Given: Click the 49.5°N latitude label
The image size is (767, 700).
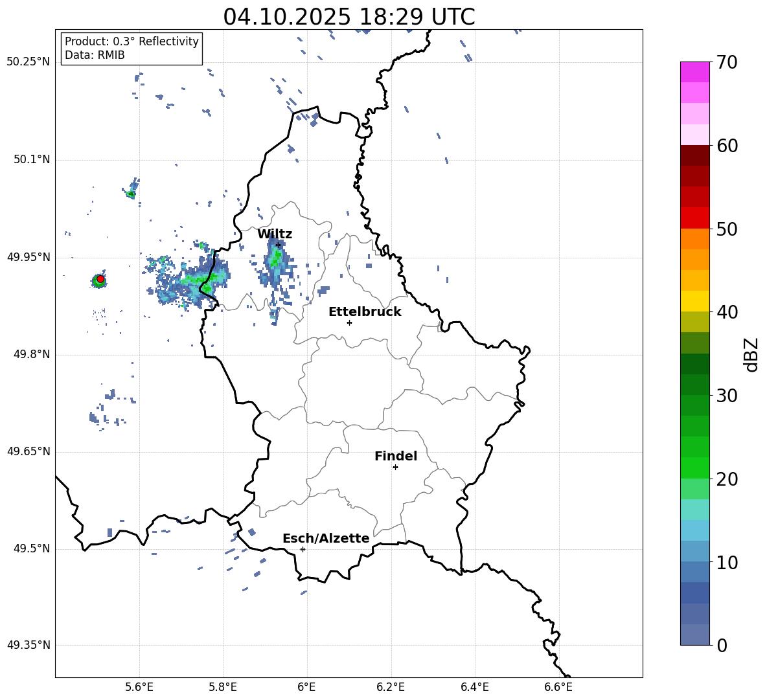Looking at the screenshot, I should coord(32,548).
